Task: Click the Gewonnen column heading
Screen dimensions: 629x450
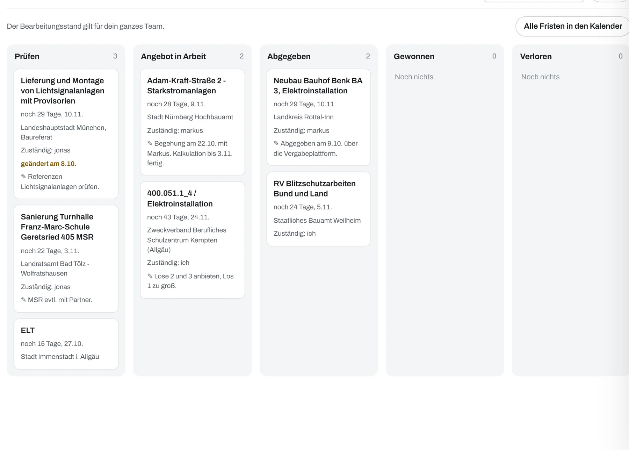Action: tap(414, 56)
